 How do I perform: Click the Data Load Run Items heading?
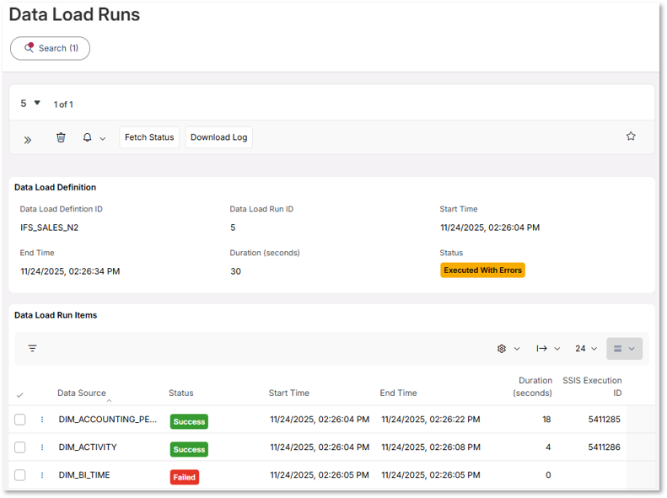coord(56,315)
